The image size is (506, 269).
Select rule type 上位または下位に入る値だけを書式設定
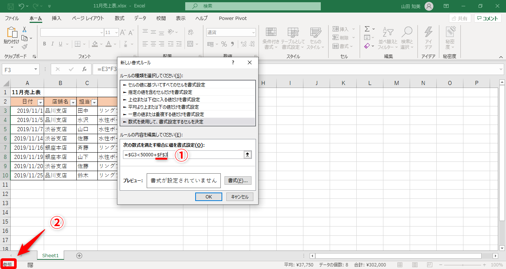point(187,99)
